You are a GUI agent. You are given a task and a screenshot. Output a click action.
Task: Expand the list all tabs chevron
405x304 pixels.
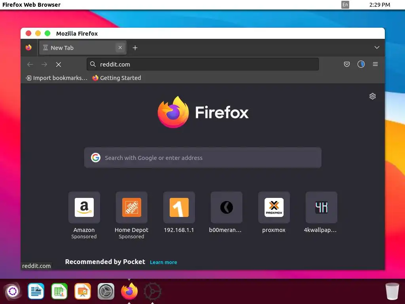pos(377,47)
